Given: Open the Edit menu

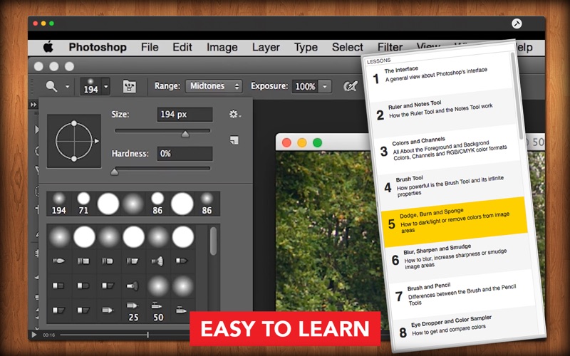Looking at the screenshot, I should [x=182, y=47].
